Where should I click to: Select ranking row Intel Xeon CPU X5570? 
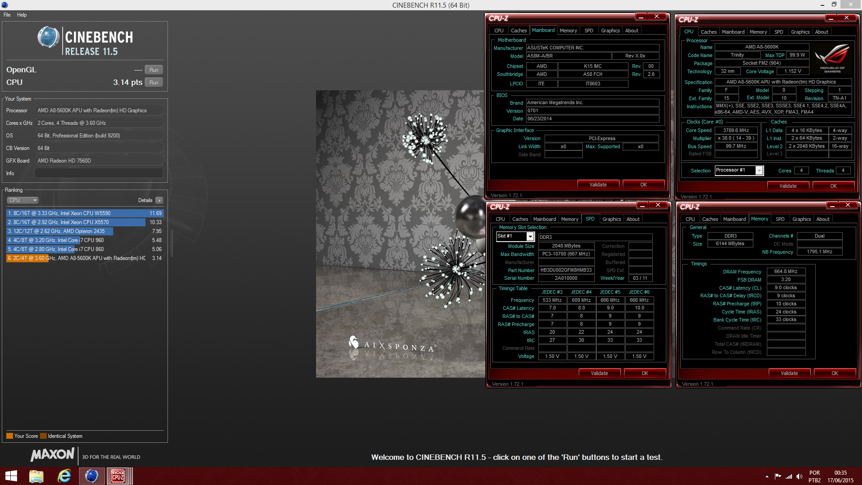point(85,222)
